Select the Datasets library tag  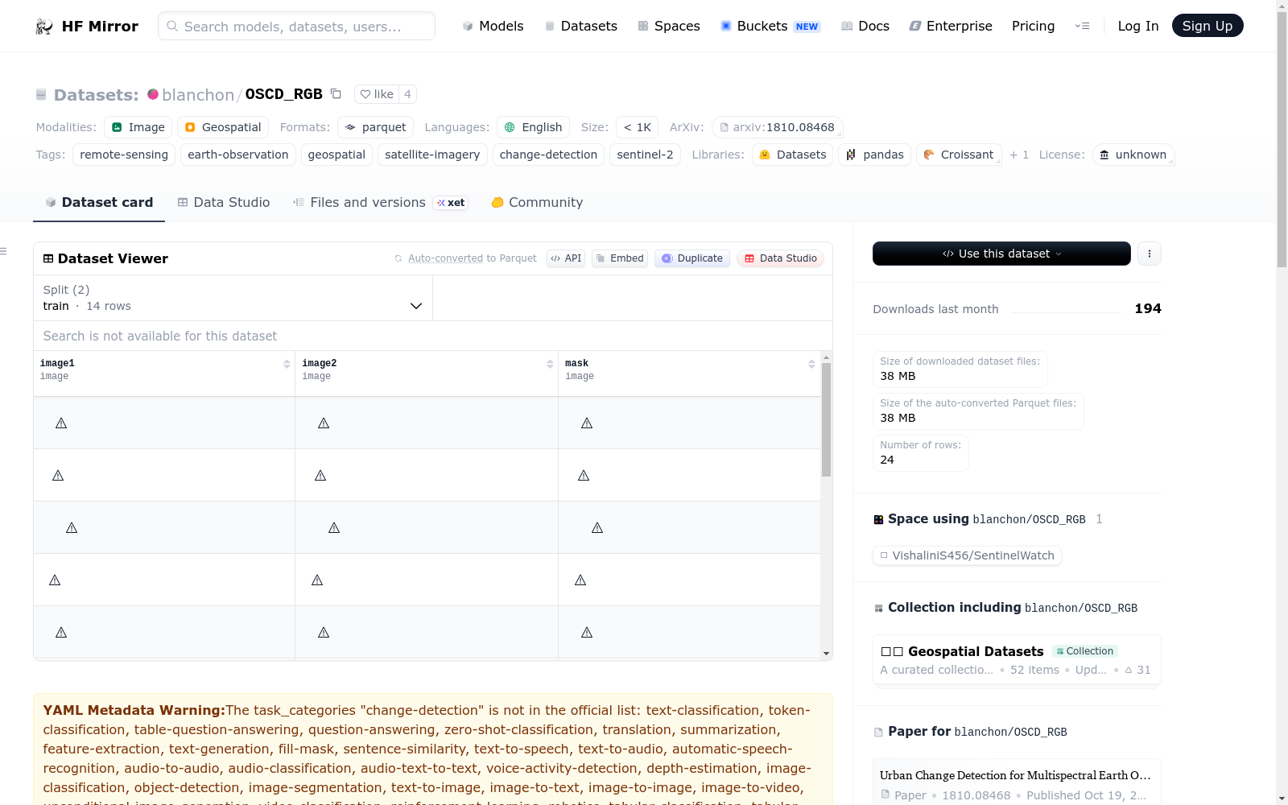pyautogui.click(x=793, y=155)
